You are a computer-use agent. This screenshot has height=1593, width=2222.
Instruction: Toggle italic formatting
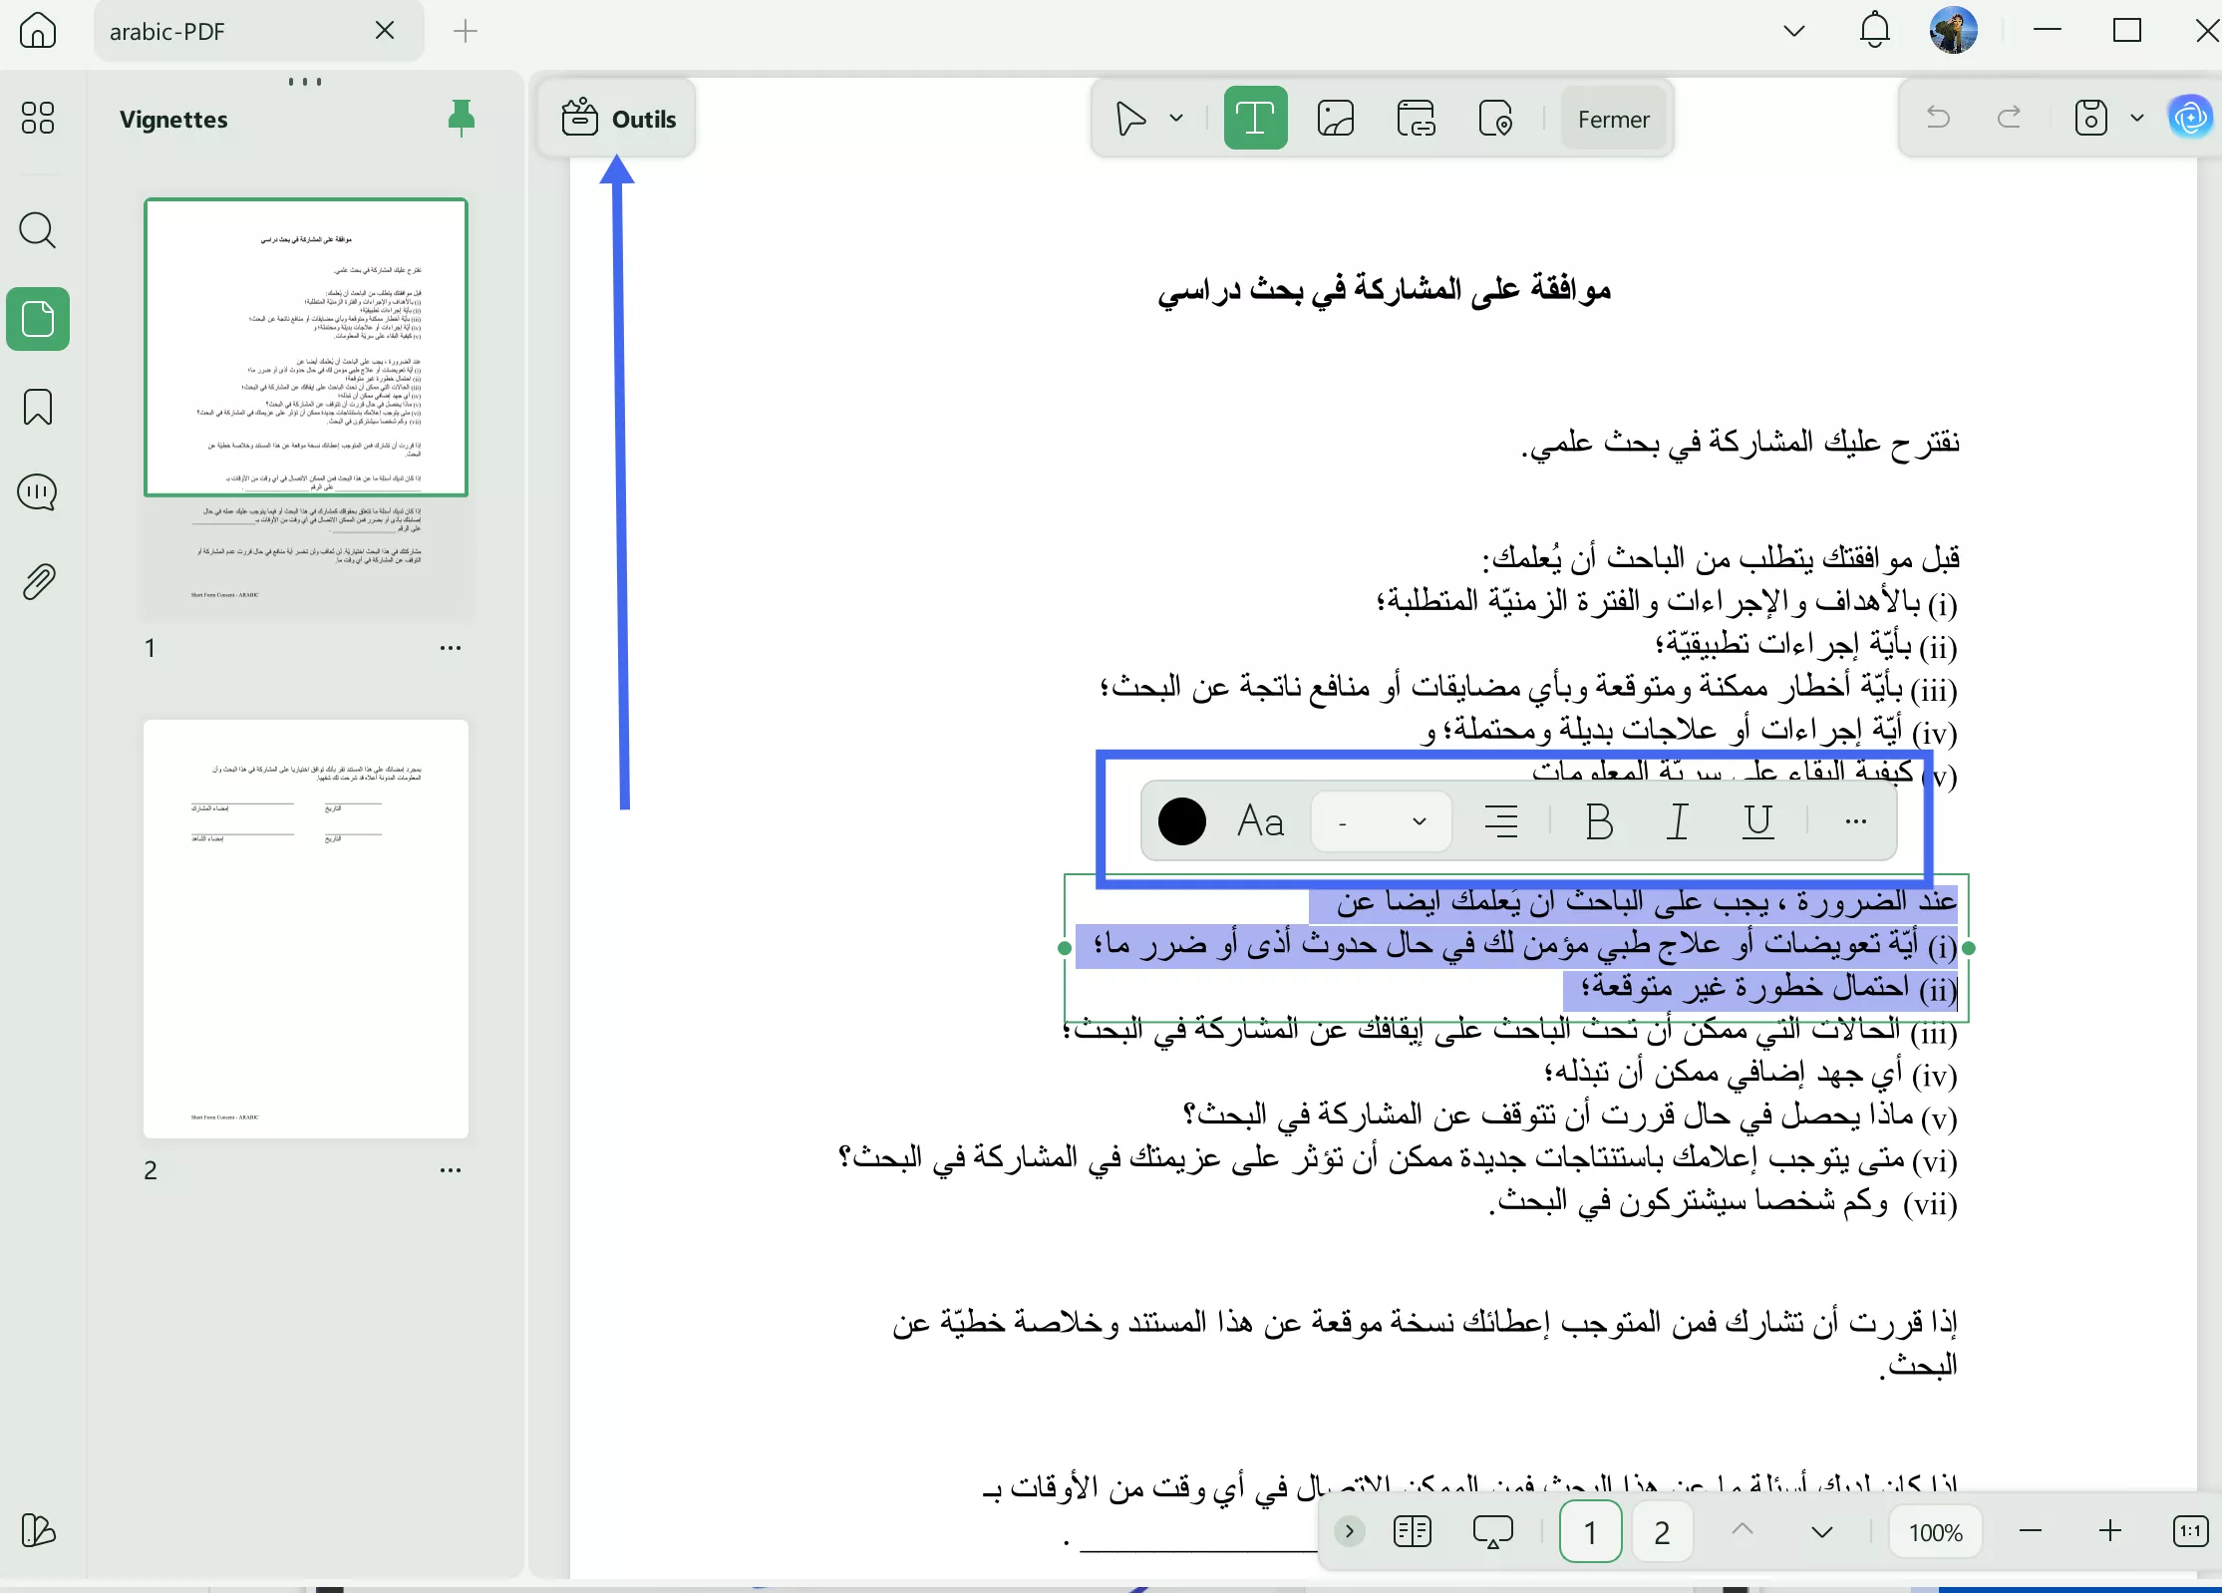tap(1677, 821)
